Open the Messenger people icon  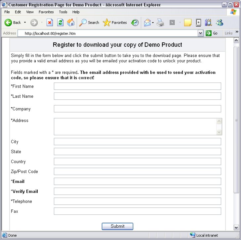(x=220, y=23)
